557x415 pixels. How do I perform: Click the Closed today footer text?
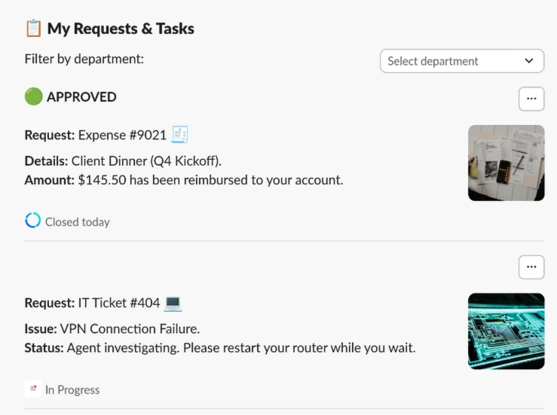(x=77, y=222)
